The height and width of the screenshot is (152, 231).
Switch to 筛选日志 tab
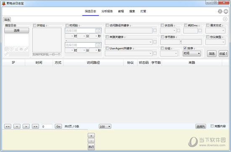90,11
